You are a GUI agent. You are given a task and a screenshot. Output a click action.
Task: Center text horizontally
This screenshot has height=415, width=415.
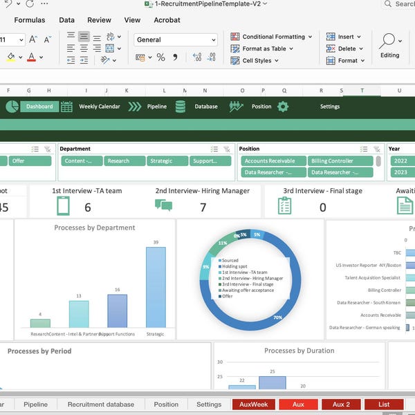[84, 48]
